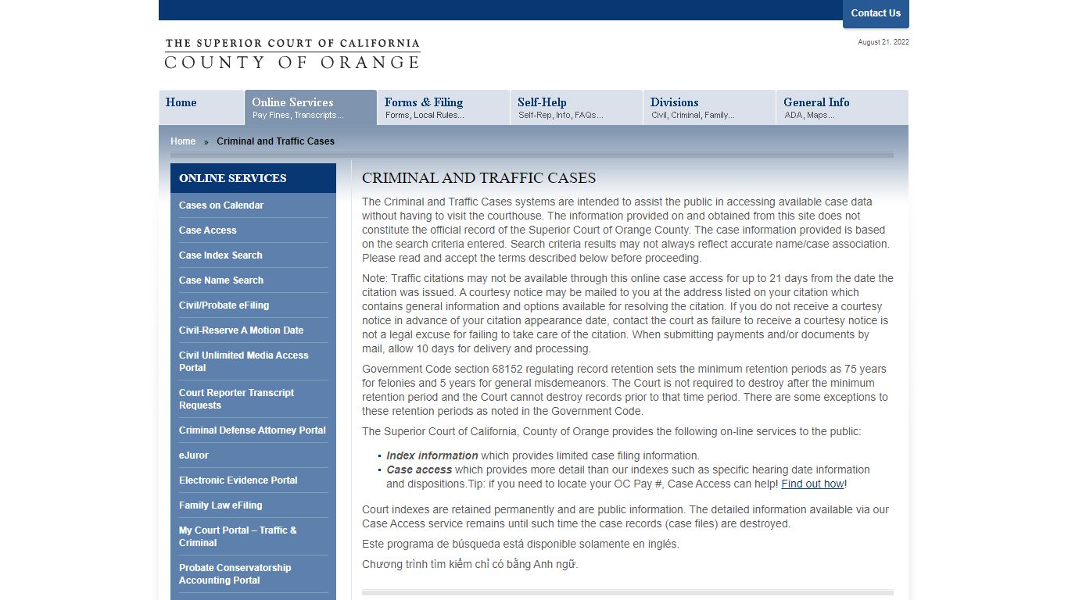The width and height of the screenshot is (1068, 600).
Task: Open the eJuror service
Action: tap(193, 455)
